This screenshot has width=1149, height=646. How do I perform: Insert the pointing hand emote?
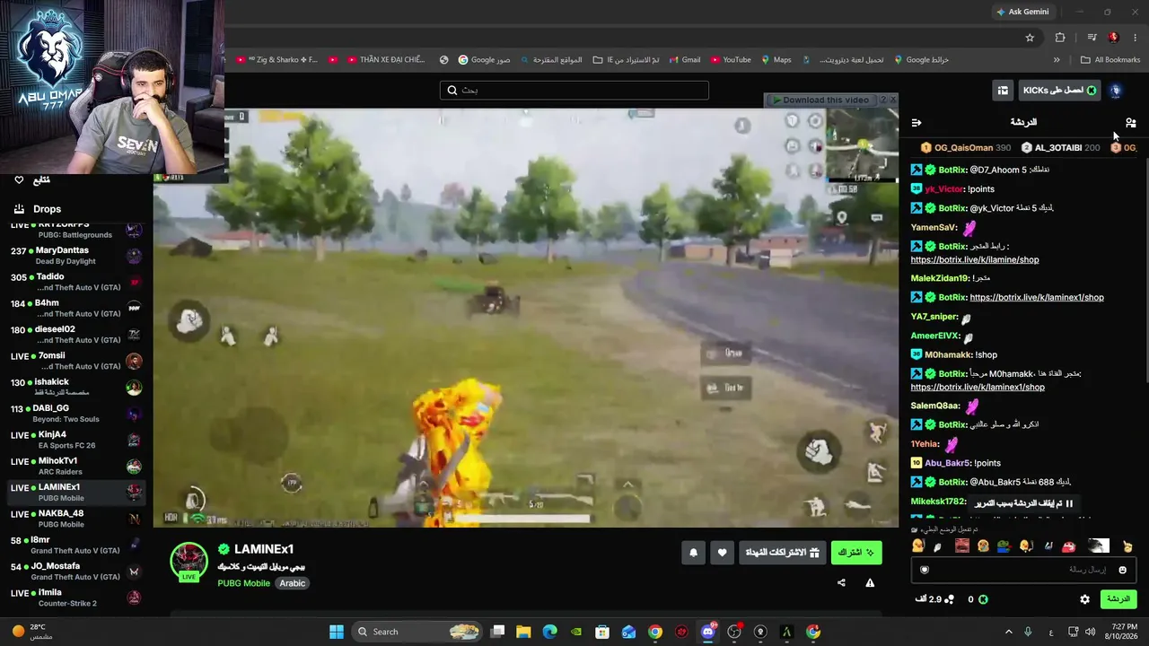pyautogui.click(x=1127, y=546)
